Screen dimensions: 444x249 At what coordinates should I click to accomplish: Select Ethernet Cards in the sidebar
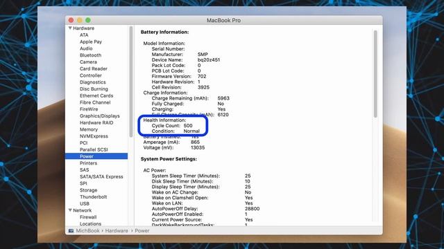point(96,95)
